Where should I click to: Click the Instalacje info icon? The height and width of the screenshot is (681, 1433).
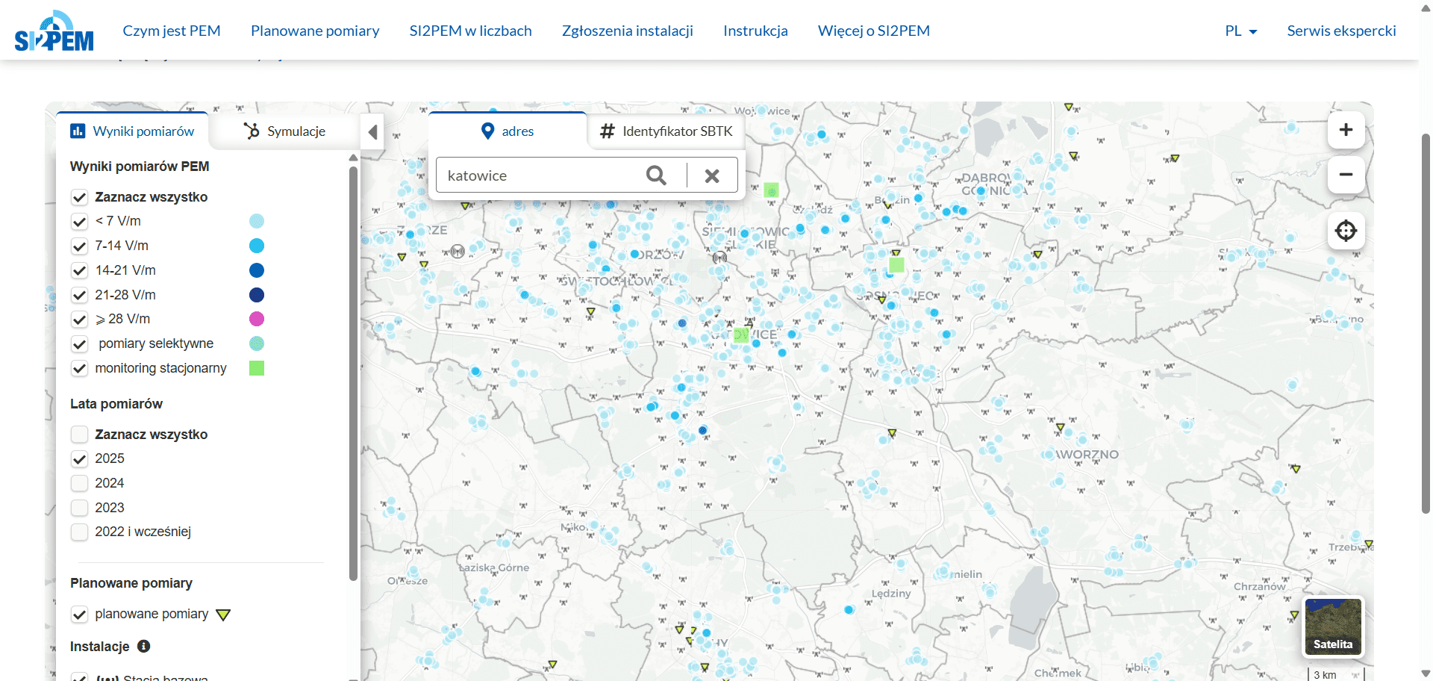pos(144,646)
